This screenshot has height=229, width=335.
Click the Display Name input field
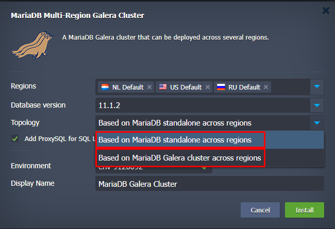[209, 184]
